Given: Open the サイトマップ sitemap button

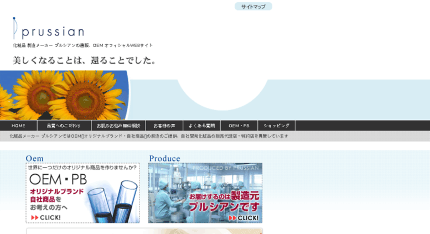Looking at the screenshot, I should (x=253, y=6).
